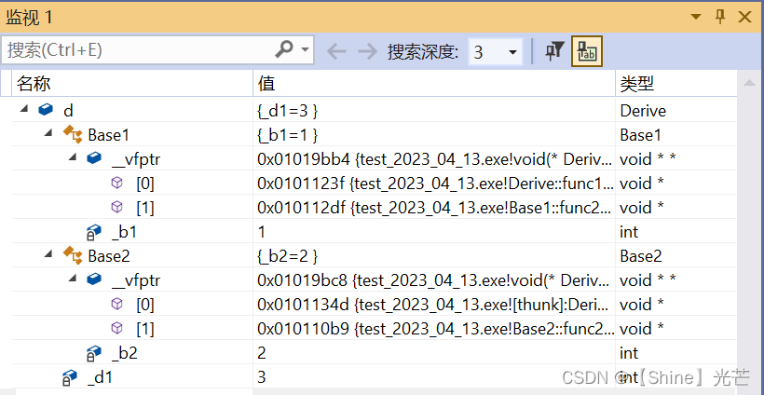Select the Base1 row name
This screenshot has height=395, width=764.
(108, 135)
